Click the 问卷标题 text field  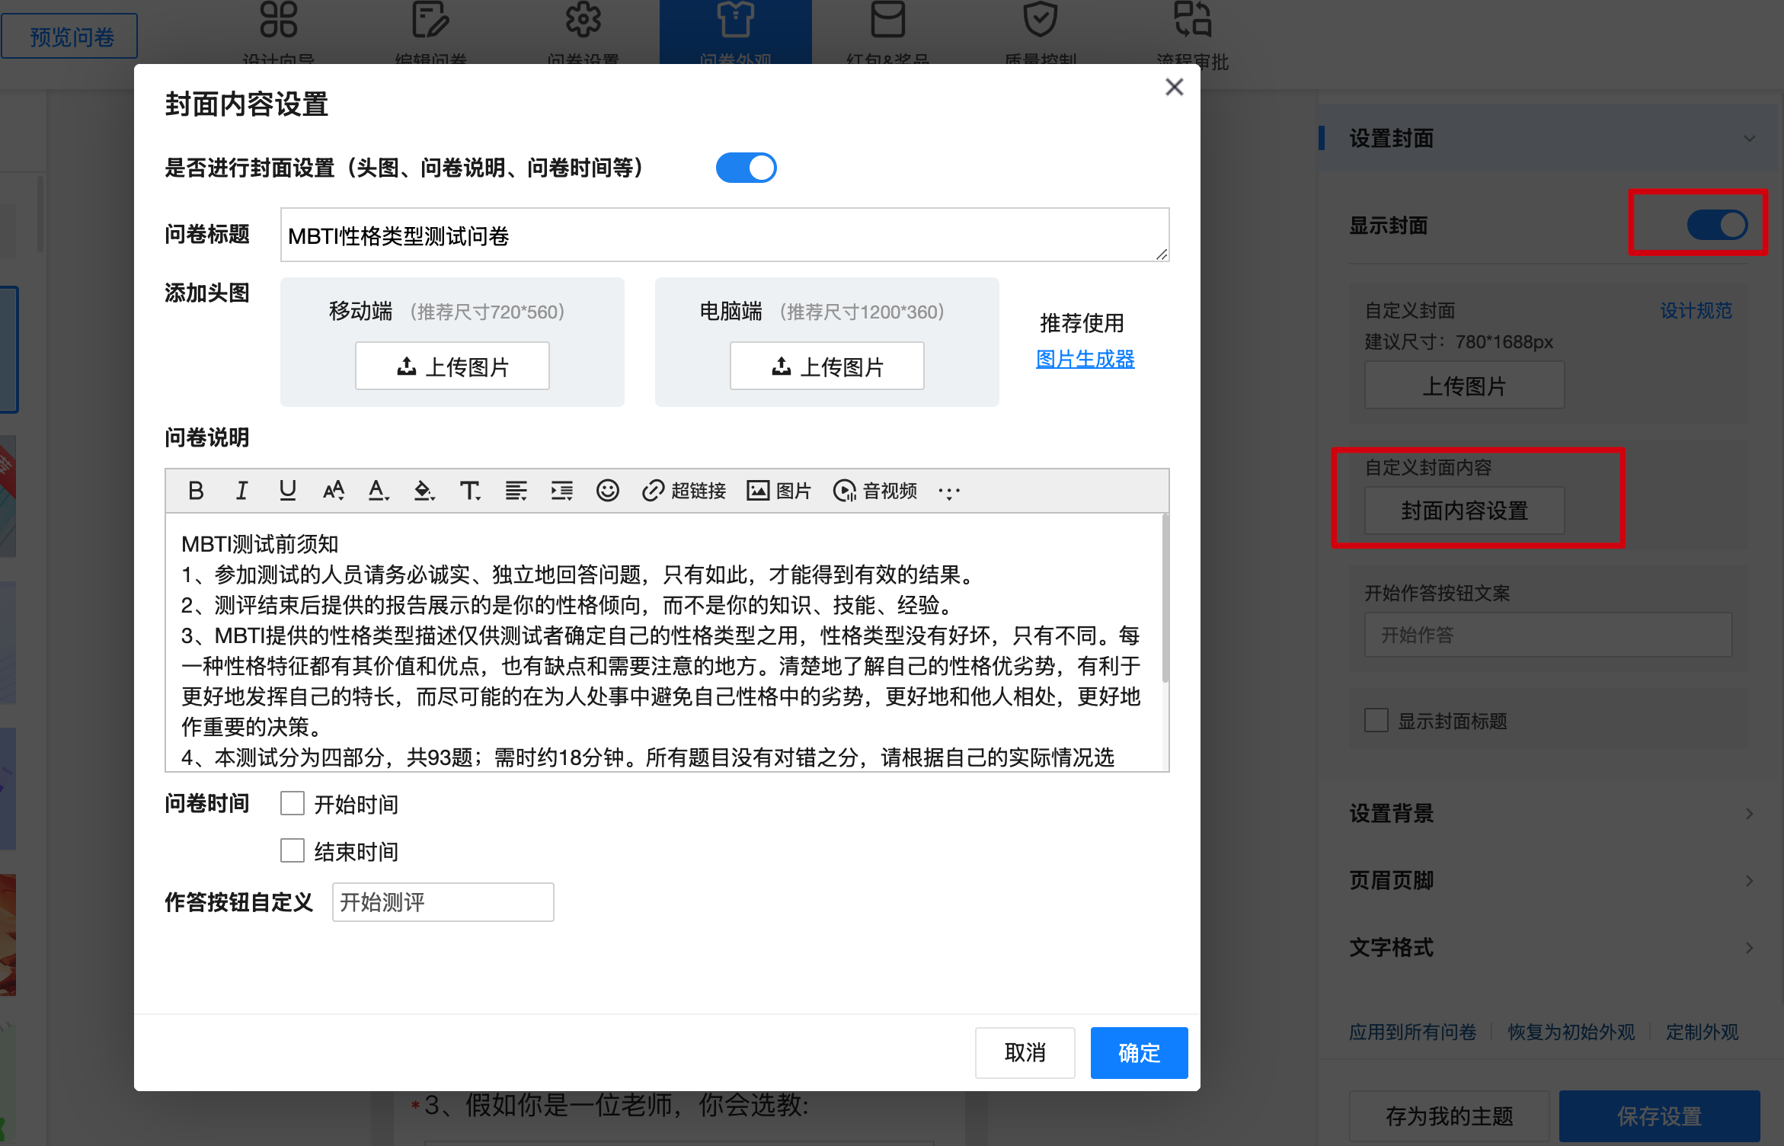(724, 235)
